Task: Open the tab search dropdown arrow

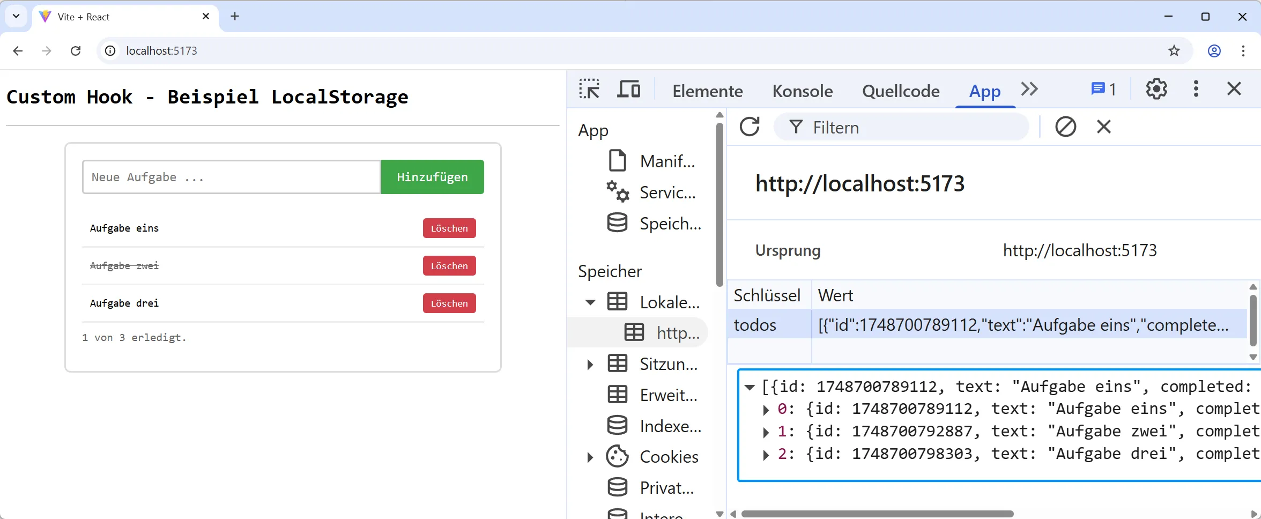Action: click(16, 16)
